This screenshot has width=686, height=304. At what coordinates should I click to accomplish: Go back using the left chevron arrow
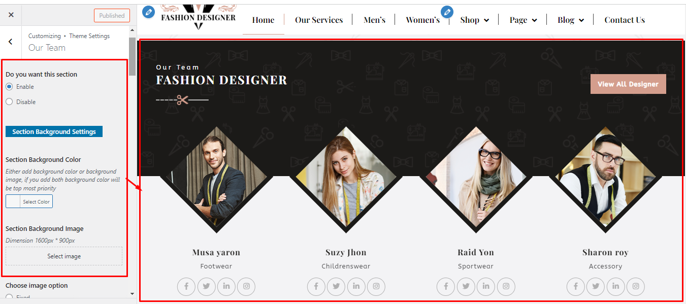11,42
